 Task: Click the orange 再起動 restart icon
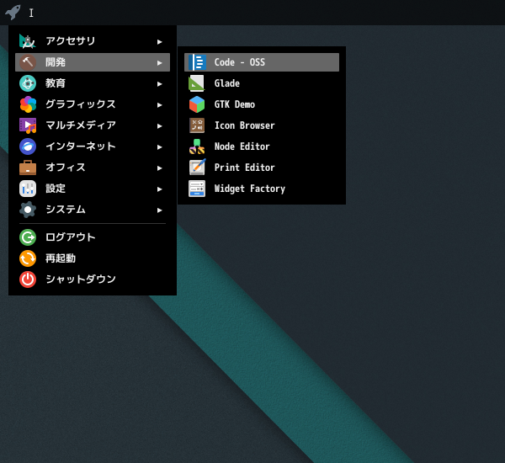(28, 258)
